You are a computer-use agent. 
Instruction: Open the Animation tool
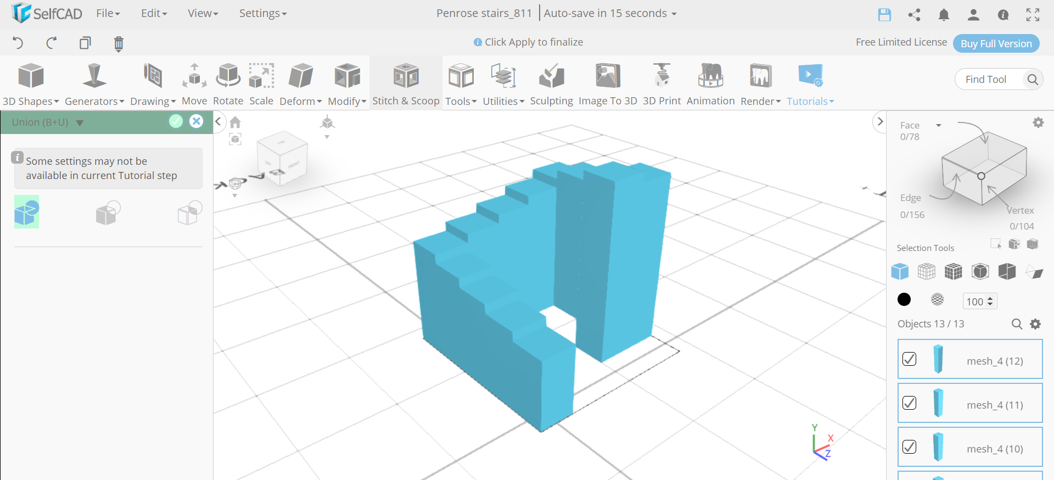pos(710,84)
